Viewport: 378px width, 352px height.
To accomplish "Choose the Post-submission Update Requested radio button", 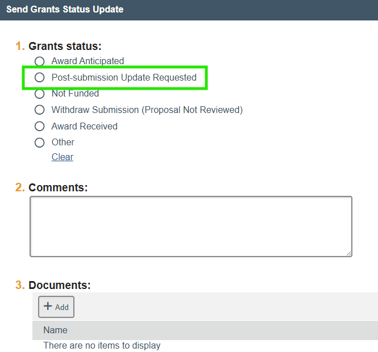I will point(39,77).
